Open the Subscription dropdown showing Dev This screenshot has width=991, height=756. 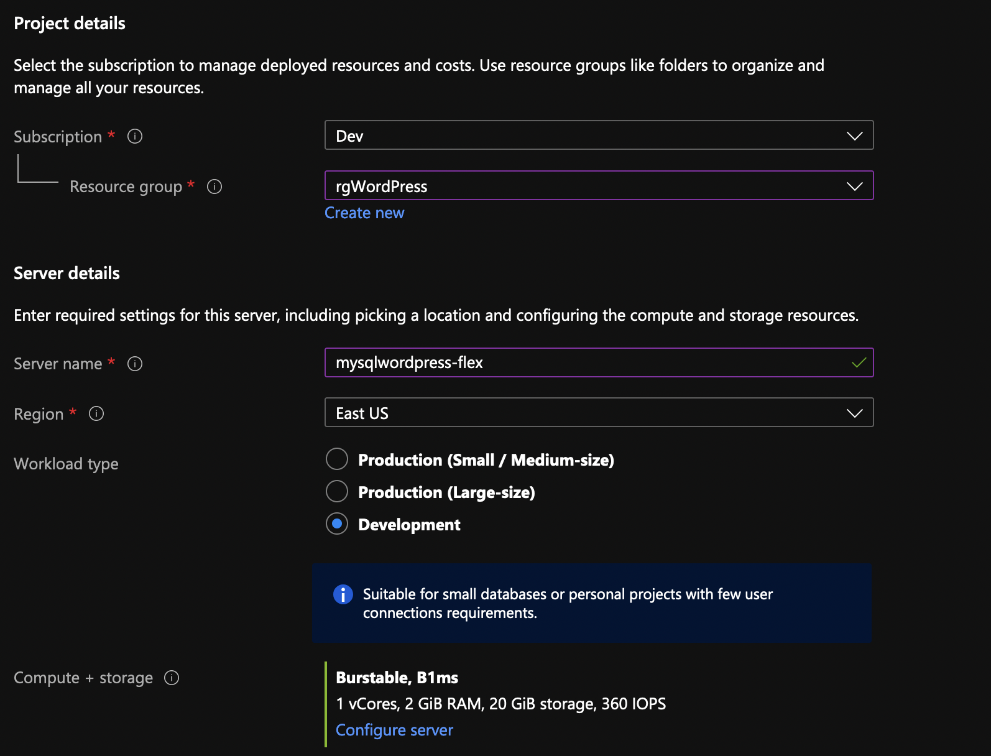(599, 135)
